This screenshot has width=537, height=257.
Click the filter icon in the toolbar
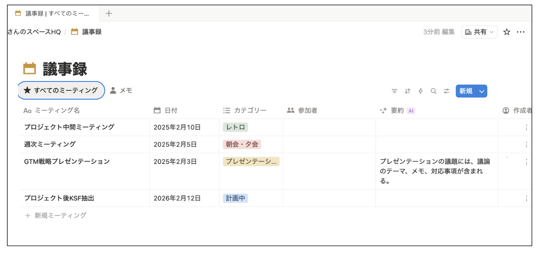[x=394, y=91]
